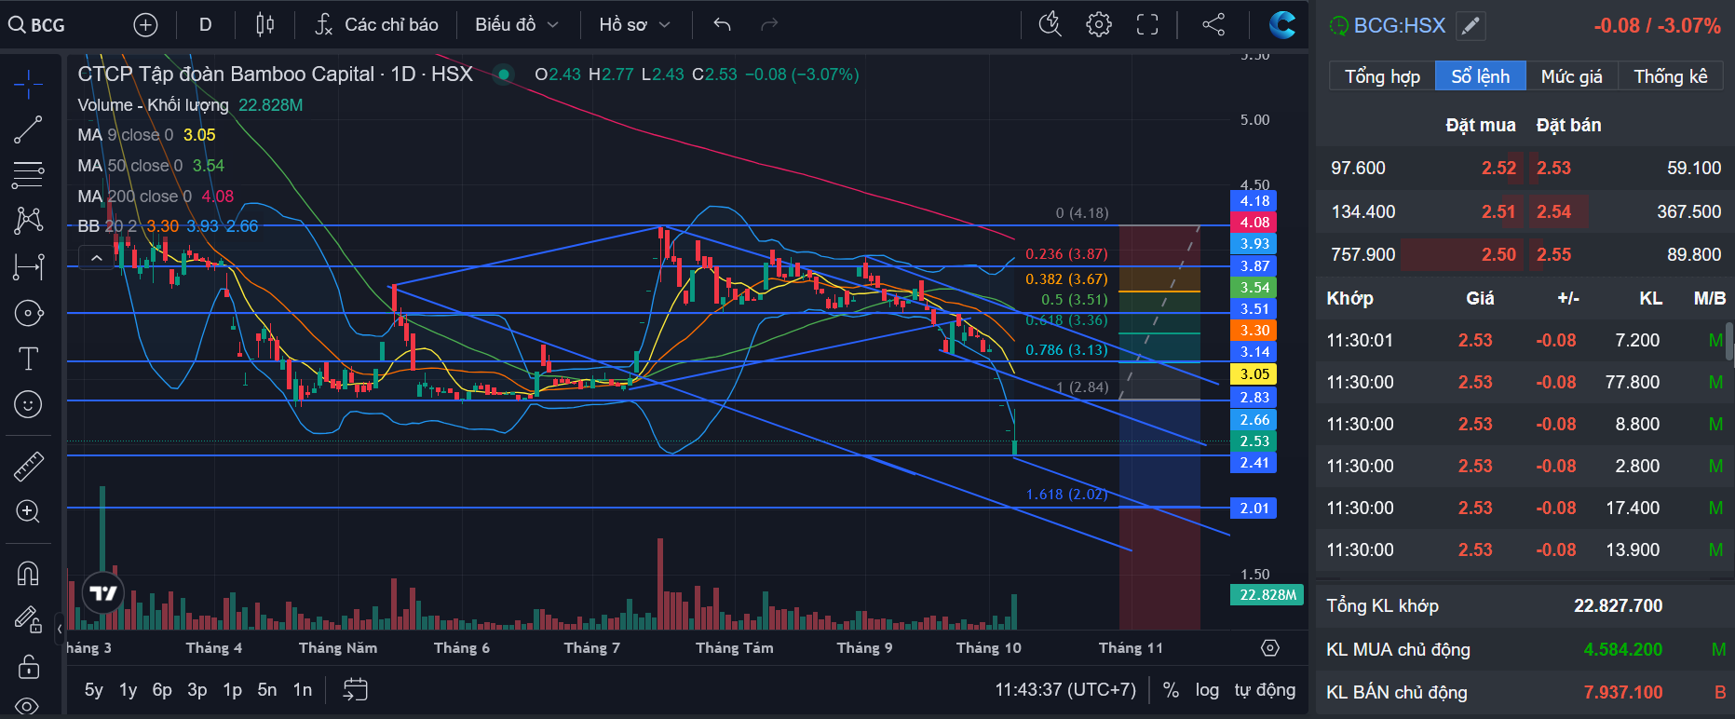Open the emoji and icons tool

28,404
